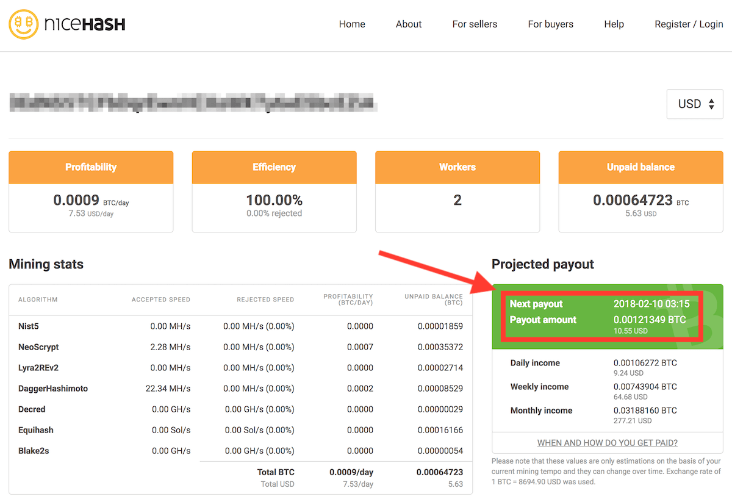Image resolution: width=732 pixels, height=499 pixels.
Task: Click the PROFITABILITY (BTC/DAY) column header
Action: click(x=348, y=300)
